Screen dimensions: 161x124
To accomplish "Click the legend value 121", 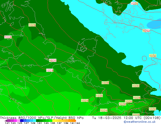I will [7, 123].
